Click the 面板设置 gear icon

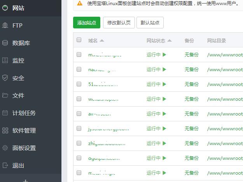pos(5,148)
